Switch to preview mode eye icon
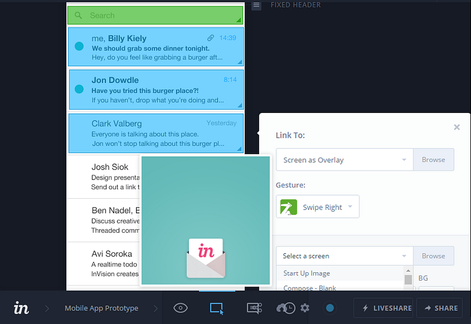 point(181,308)
